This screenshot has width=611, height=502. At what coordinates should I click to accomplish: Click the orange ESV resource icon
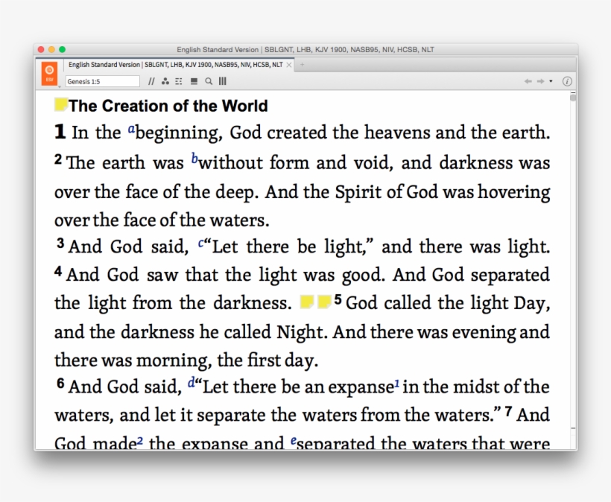tap(48, 72)
